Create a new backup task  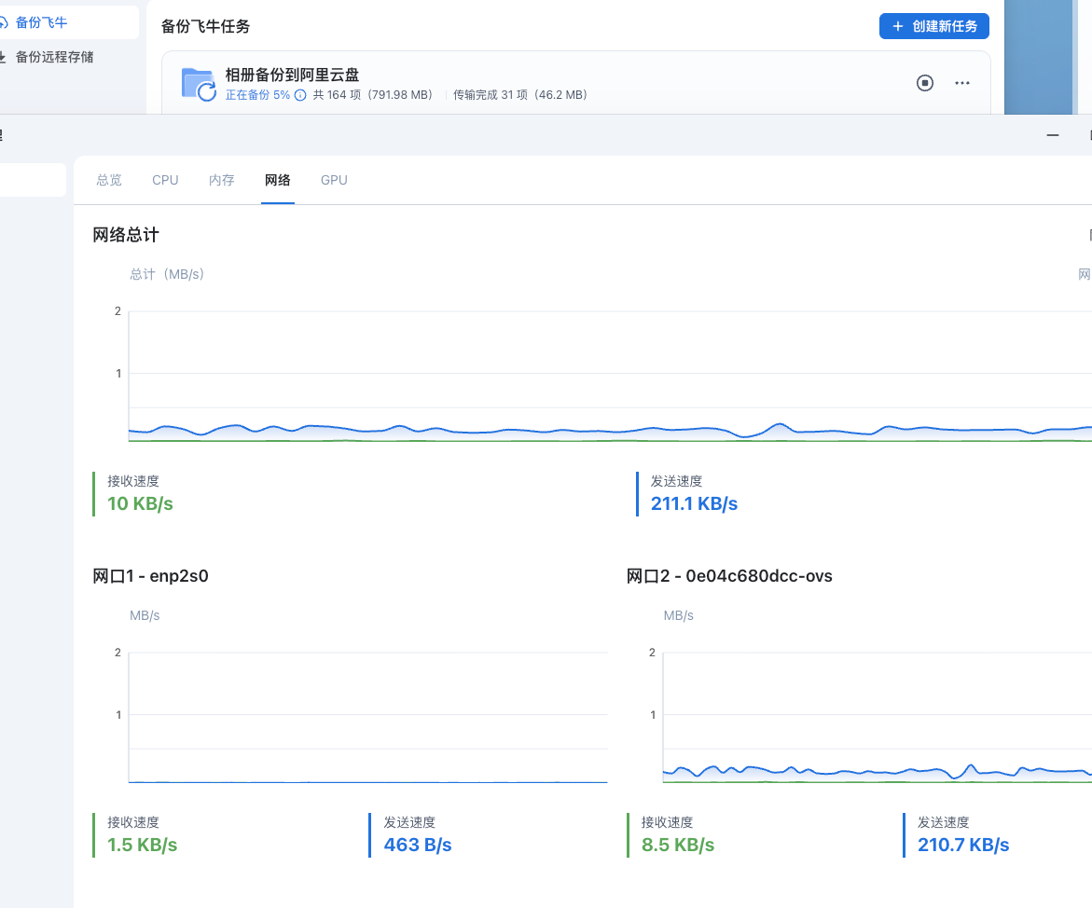click(x=933, y=26)
